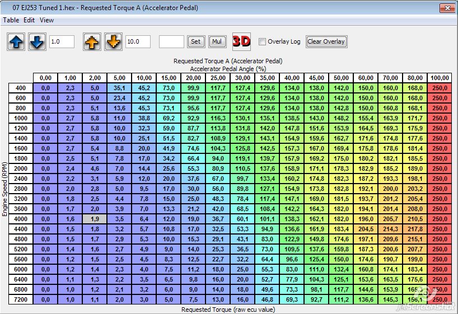This screenshot has height=314, width=458.
Task: Click the Set button
Action: [x=196, y=41]
